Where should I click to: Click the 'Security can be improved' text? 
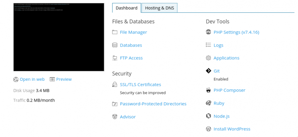pos(143,93)
